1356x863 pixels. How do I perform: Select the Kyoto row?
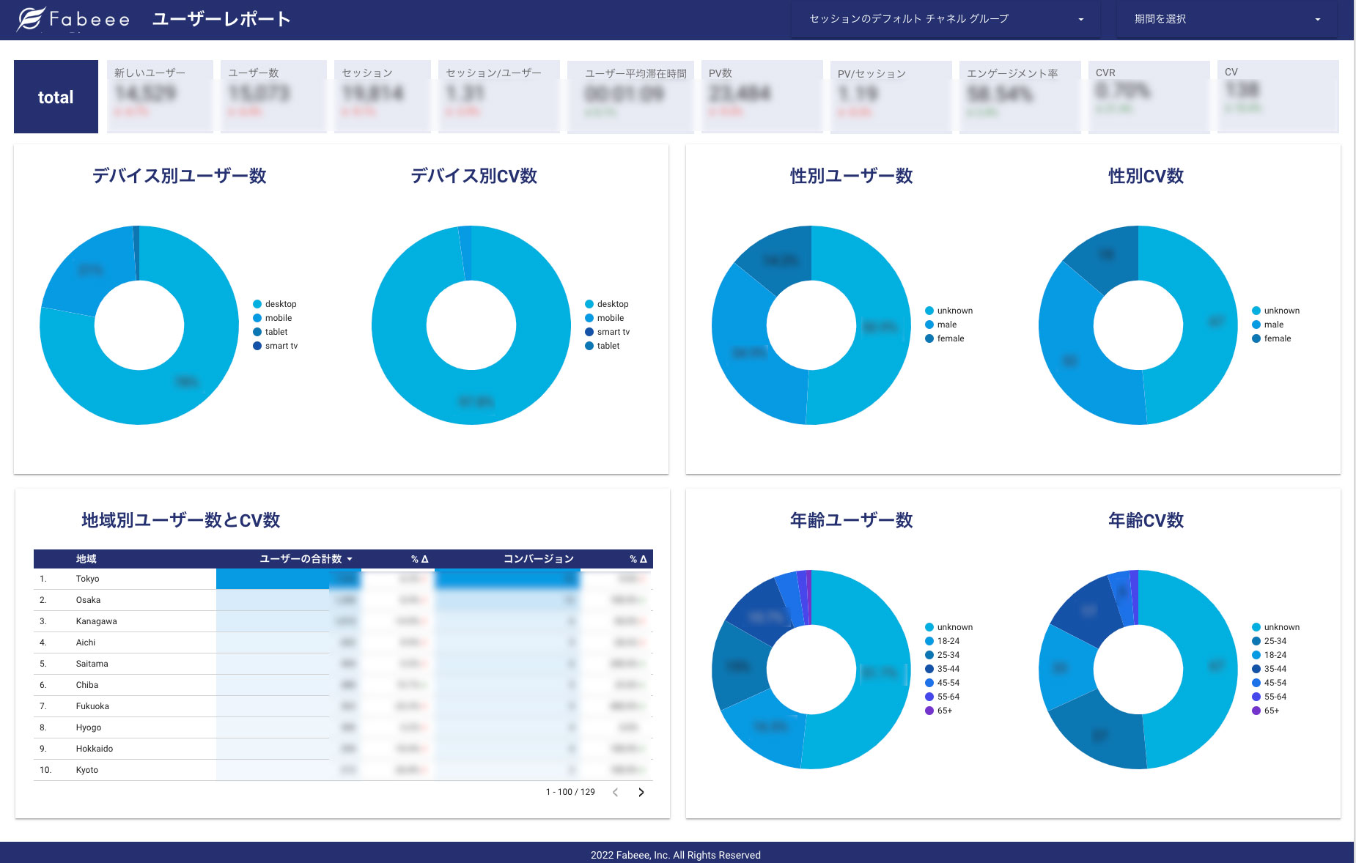[x=343, y=770]
